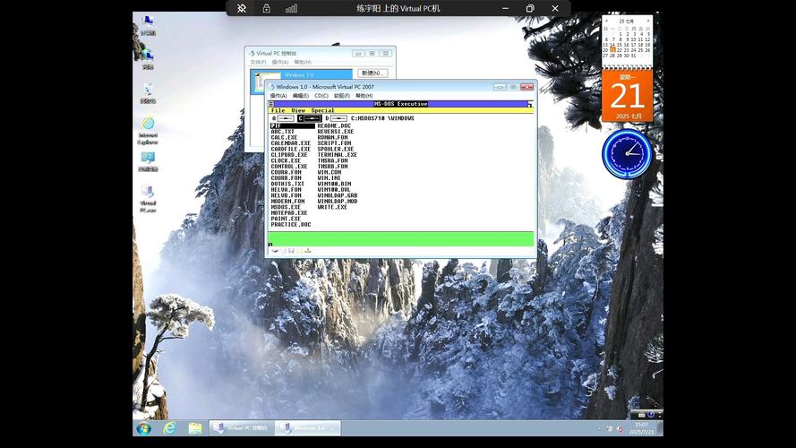Open 操作(A) menu in the Virtual PC console
This screenshot has height=448, width=796.
279,62
